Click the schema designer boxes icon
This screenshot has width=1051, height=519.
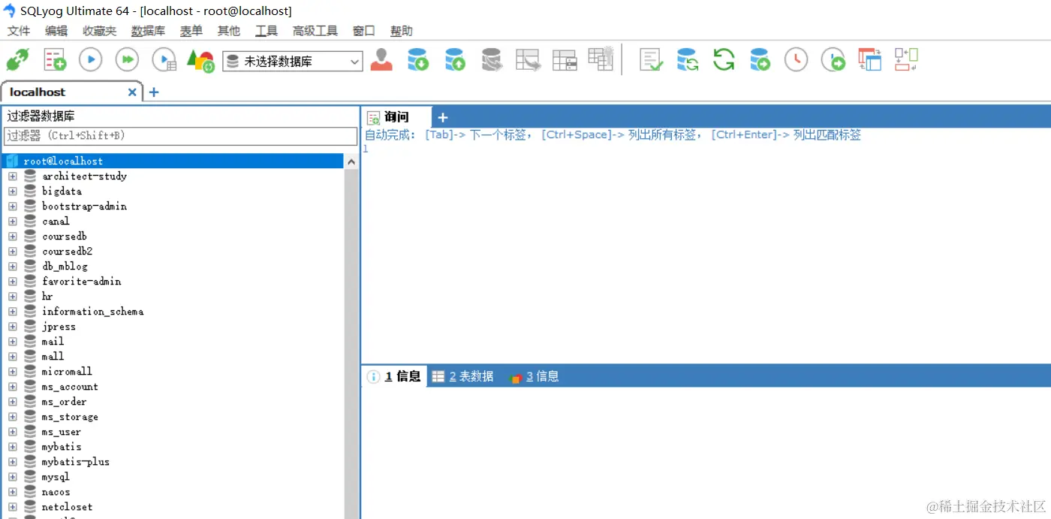pos(906,59)
